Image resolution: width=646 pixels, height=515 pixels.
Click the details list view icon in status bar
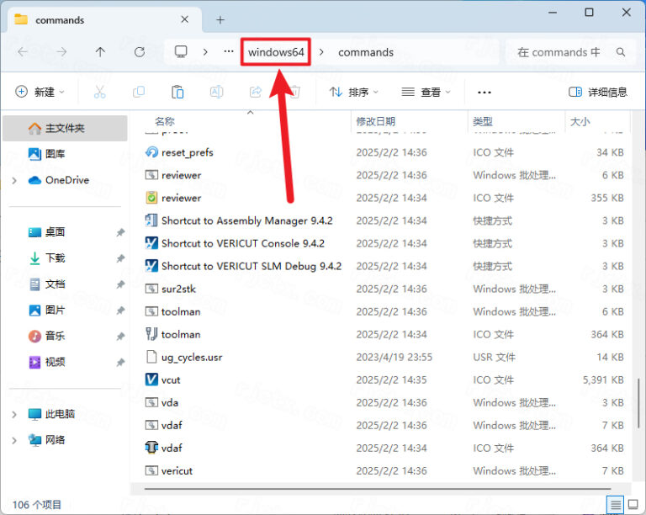(617, 505)
